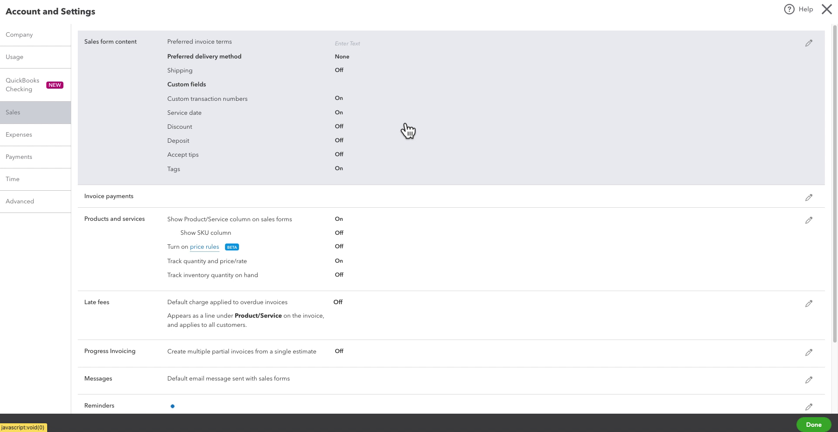Click Create multiple partial invoices text
Image resolution: width=838 pixels, height=432 pixels.
pos(242,352)
